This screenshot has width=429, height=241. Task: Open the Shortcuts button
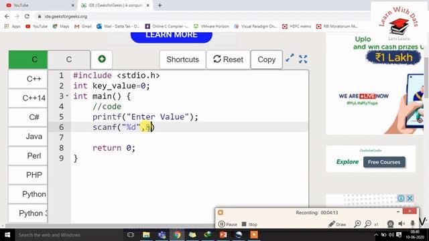pyautogui.click(x=182, y=60)
